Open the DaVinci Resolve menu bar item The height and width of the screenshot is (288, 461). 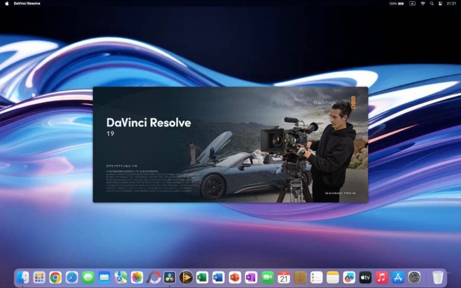click(27, 3)
